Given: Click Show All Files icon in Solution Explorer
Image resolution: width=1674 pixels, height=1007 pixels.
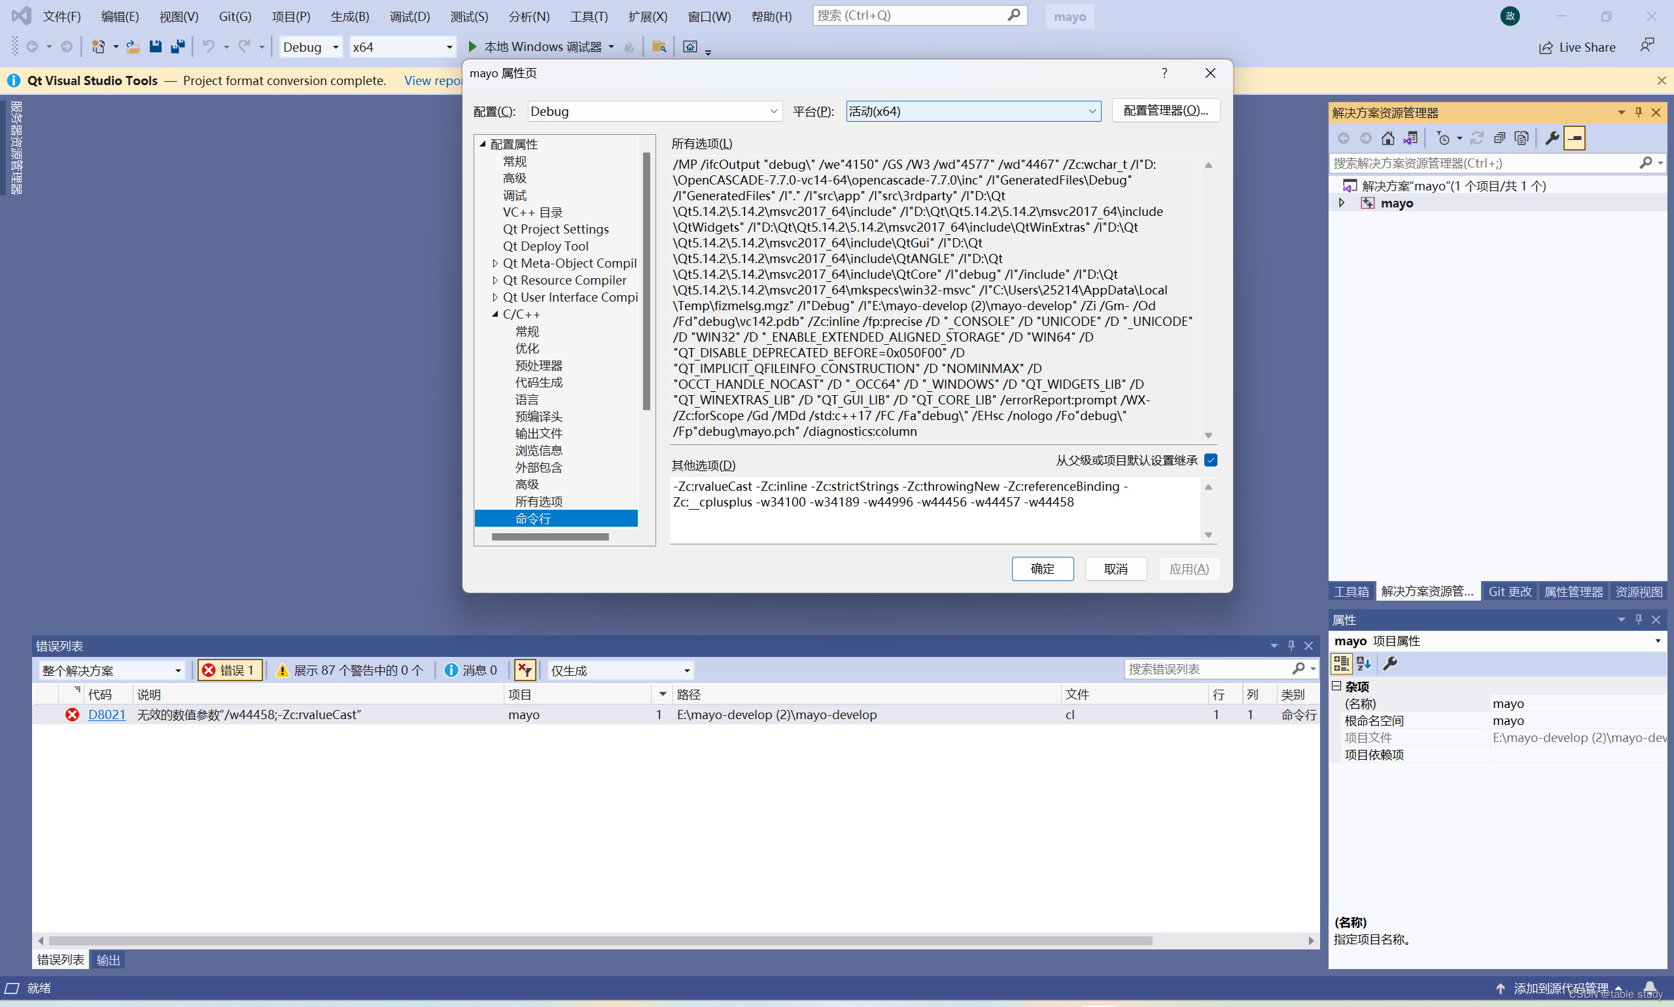Looking at the screenshot, I should tap(1522, 139).
